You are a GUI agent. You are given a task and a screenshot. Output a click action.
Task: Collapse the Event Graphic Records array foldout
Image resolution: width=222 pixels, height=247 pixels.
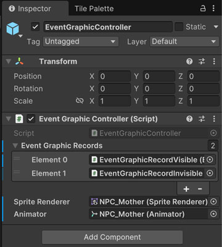pyautogui.click(x=15, y=146)
